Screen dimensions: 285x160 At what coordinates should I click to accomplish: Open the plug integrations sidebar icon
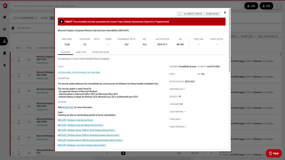point(5,65)
